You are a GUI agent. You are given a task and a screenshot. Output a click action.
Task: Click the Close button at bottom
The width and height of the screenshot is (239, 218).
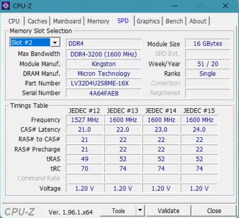pos(214,211)
